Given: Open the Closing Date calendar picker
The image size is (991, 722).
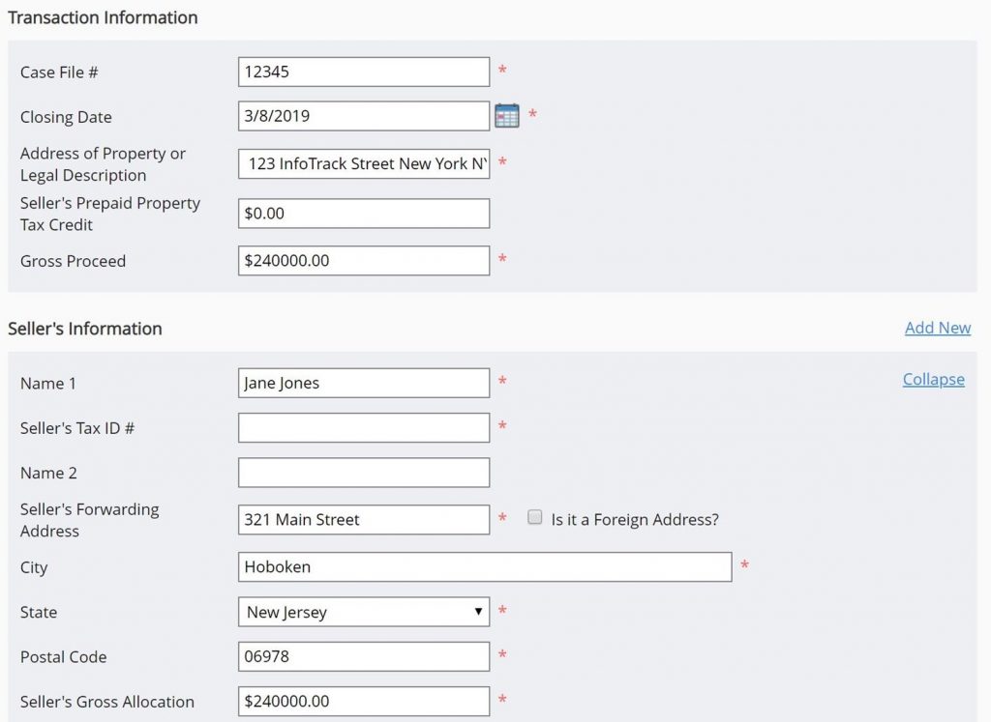Looking at the screenshot, I should point(506,114).
